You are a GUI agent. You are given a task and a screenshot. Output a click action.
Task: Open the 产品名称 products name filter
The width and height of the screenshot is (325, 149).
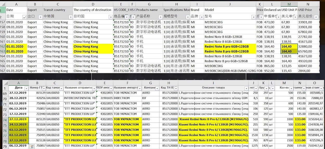click(x=160, y=17)
